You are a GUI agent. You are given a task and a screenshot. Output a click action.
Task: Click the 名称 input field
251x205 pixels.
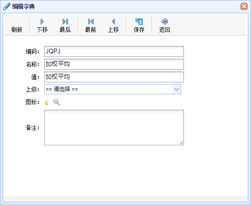[114, 64]
